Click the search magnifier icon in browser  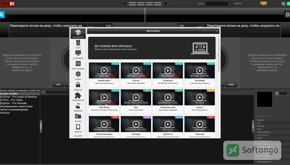(x=43, y=92)
